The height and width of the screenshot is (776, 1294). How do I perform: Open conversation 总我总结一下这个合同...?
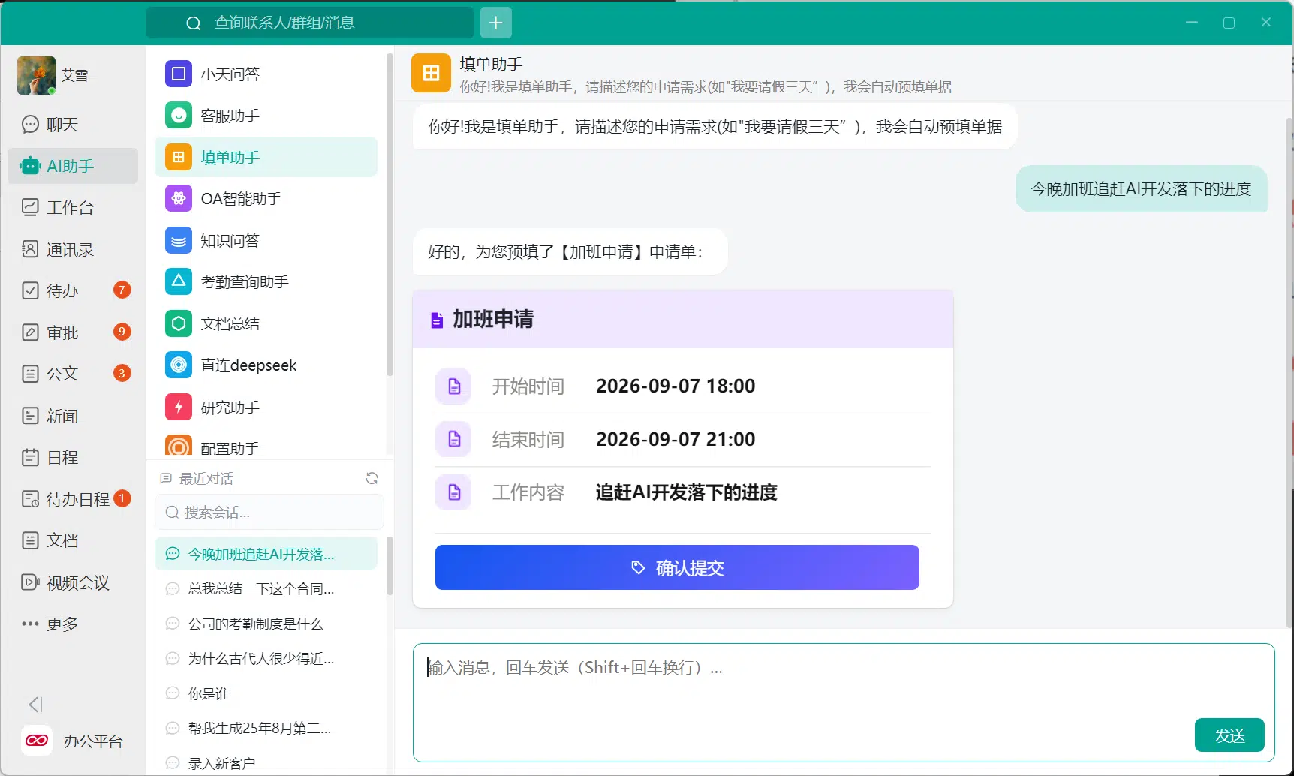coord(266,588)
